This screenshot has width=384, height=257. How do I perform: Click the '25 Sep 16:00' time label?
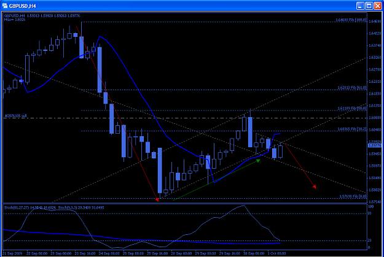[x=157, y=253]
